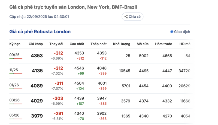
Task: Choose the Mở cửa column header
Action: click(143, 44)
